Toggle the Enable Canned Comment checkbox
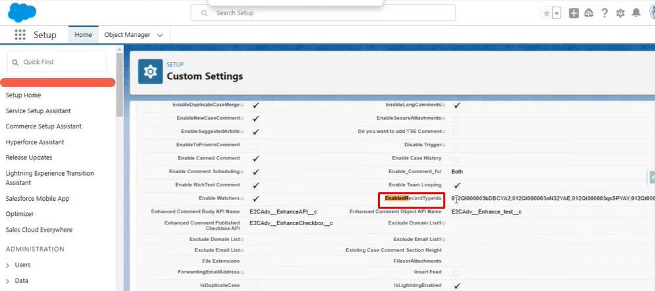 256,159
